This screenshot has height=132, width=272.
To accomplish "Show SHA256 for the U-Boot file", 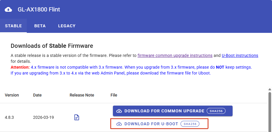I will [190, 124].
